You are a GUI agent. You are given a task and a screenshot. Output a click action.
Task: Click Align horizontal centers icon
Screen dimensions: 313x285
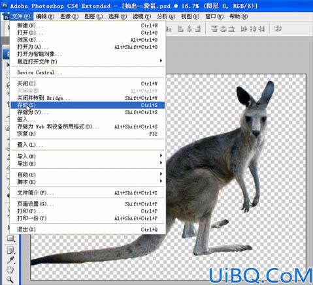click(x=189, y=29)
